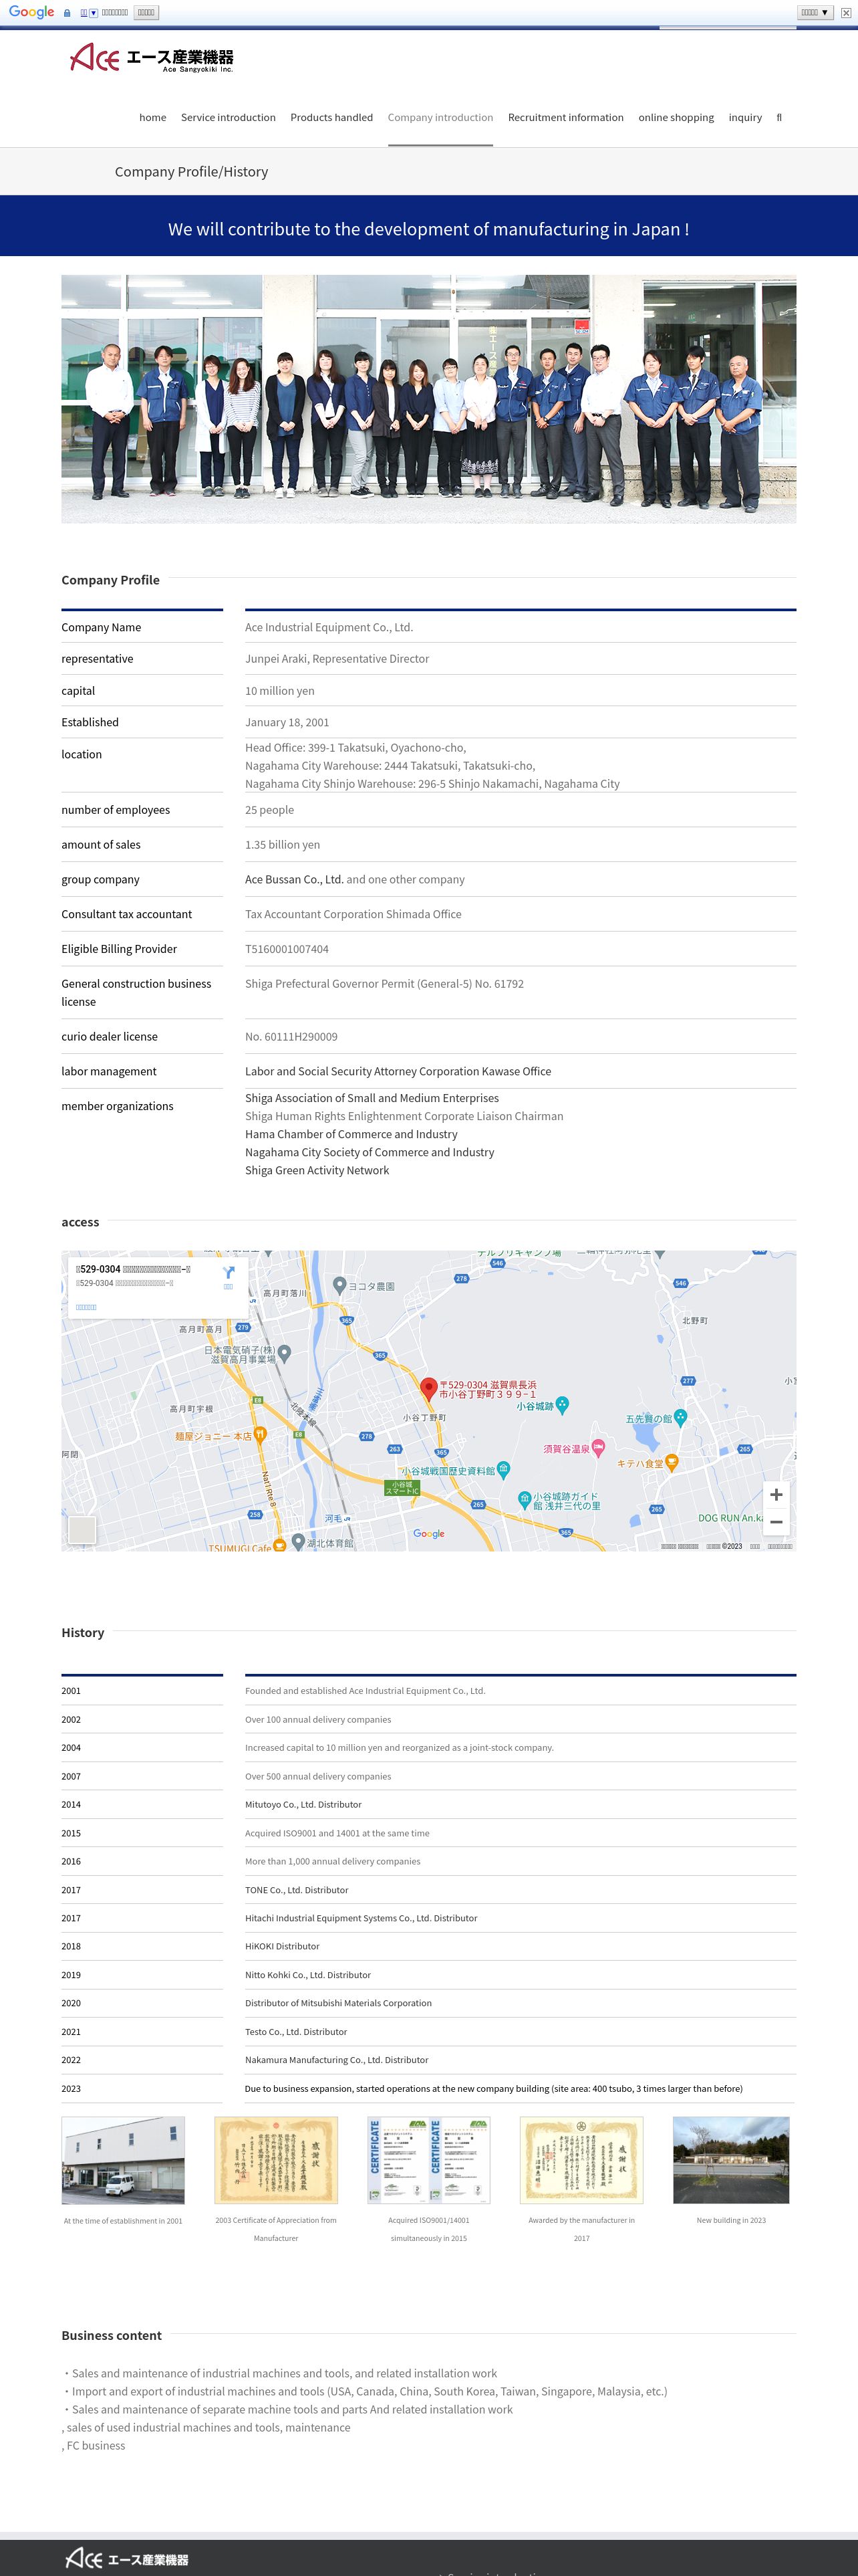Open Products handled menu
858x2576 pixels.
coord(331,117)
